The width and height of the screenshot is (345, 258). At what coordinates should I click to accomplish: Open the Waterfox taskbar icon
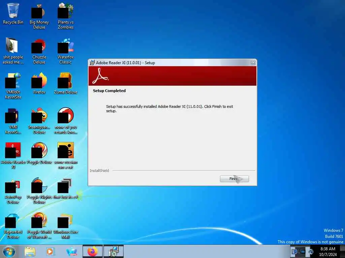[x=71, y=252]
